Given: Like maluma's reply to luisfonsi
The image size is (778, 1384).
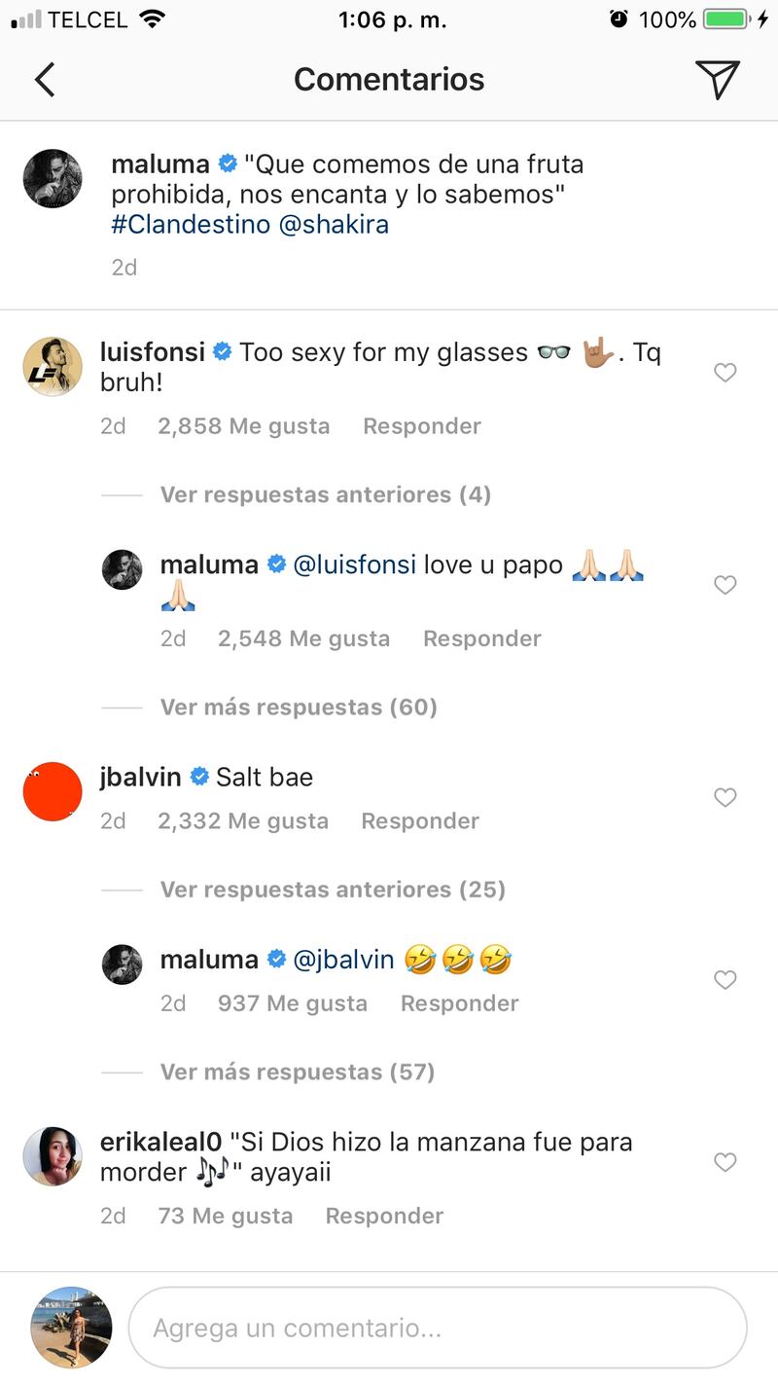Looking at the screenshot, I should [725, 585].
